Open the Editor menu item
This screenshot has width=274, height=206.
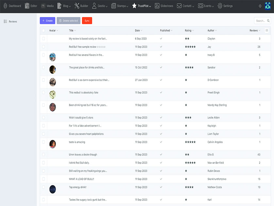(x=31, y=6)
